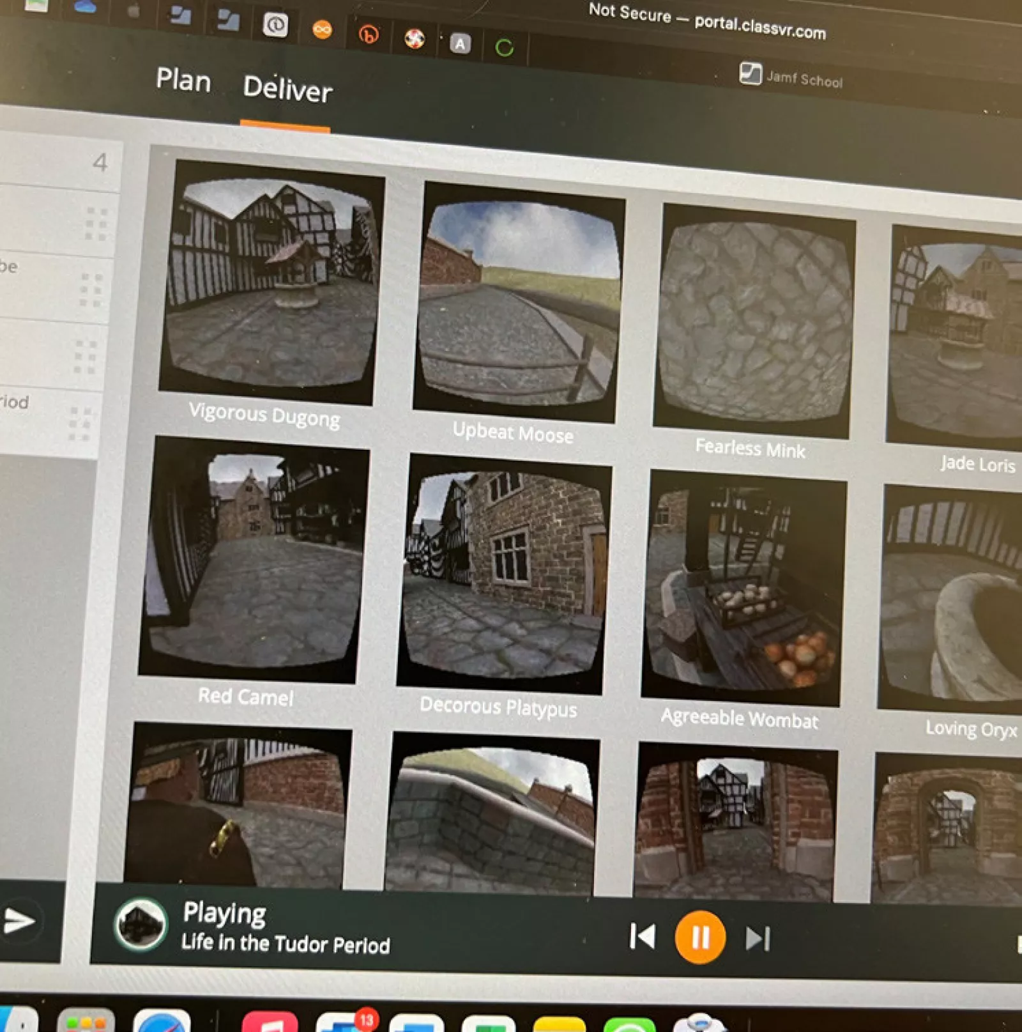Select the Red Camel headset thumbnail
The width and height of the screenshot is (1022, 1032).
coord(253,558)
